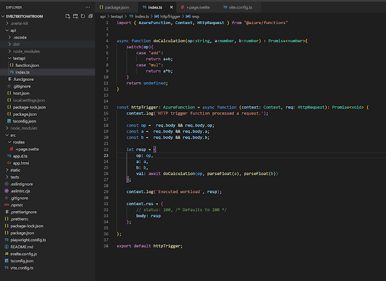The height and width of the screenshot is (281, 386).
Task: Collapse all folders in Explorer
Action: (x=90, y=16)
